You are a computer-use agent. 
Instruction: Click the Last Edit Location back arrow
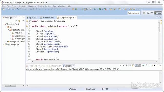click(x=131, y=9)
